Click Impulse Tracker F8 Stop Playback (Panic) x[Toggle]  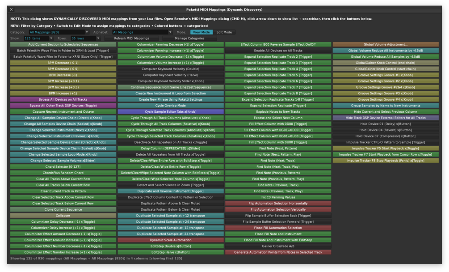[x=386, y=161]
